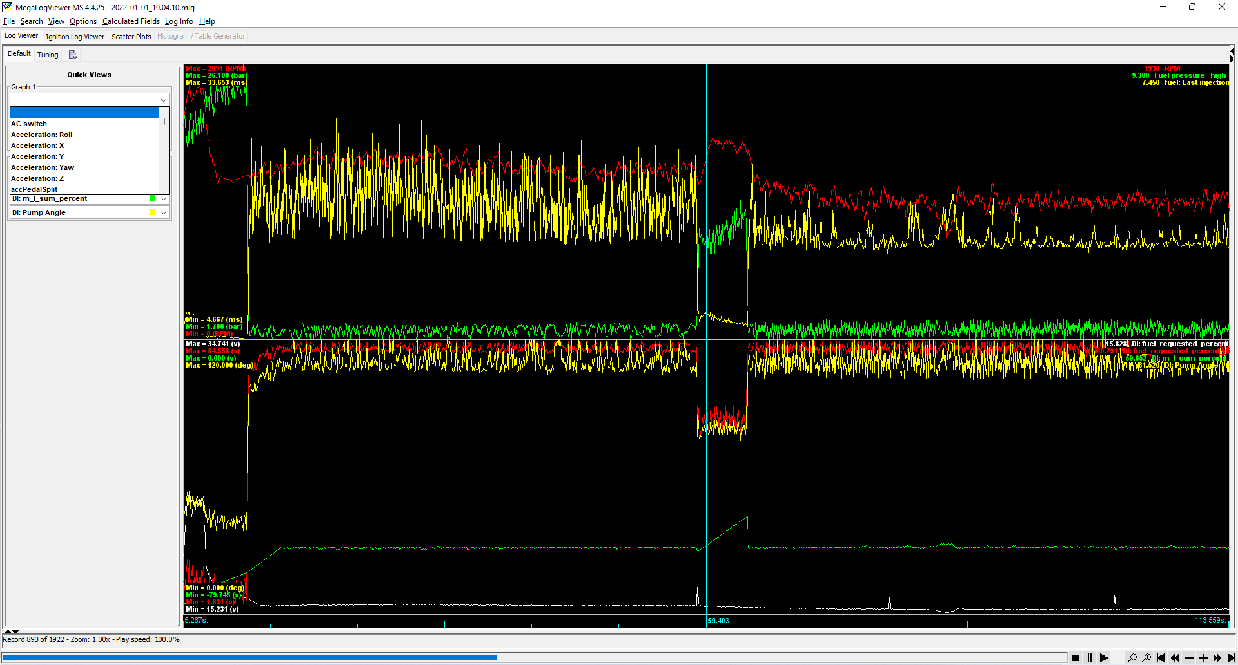This screenshot has height=665, width=1238.
Task: Select the Default quick view tab
Action: [19, 54]
